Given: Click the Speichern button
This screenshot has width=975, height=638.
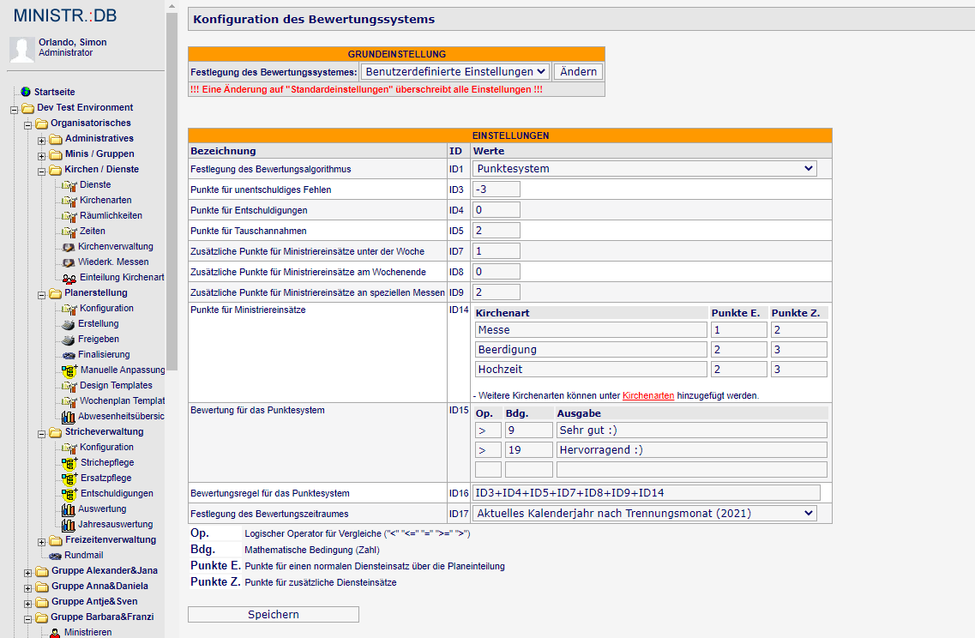Looking at the screenshot, I should coord(274,614).
